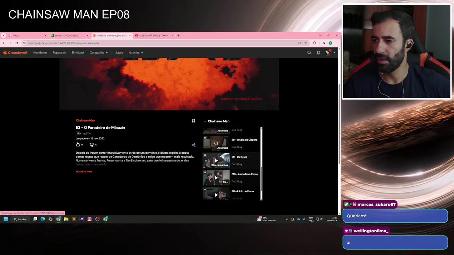Click the video player thumbnail area
Image resolution: width=454 pixels, height=255 pixels.
(x=169, y=84)
